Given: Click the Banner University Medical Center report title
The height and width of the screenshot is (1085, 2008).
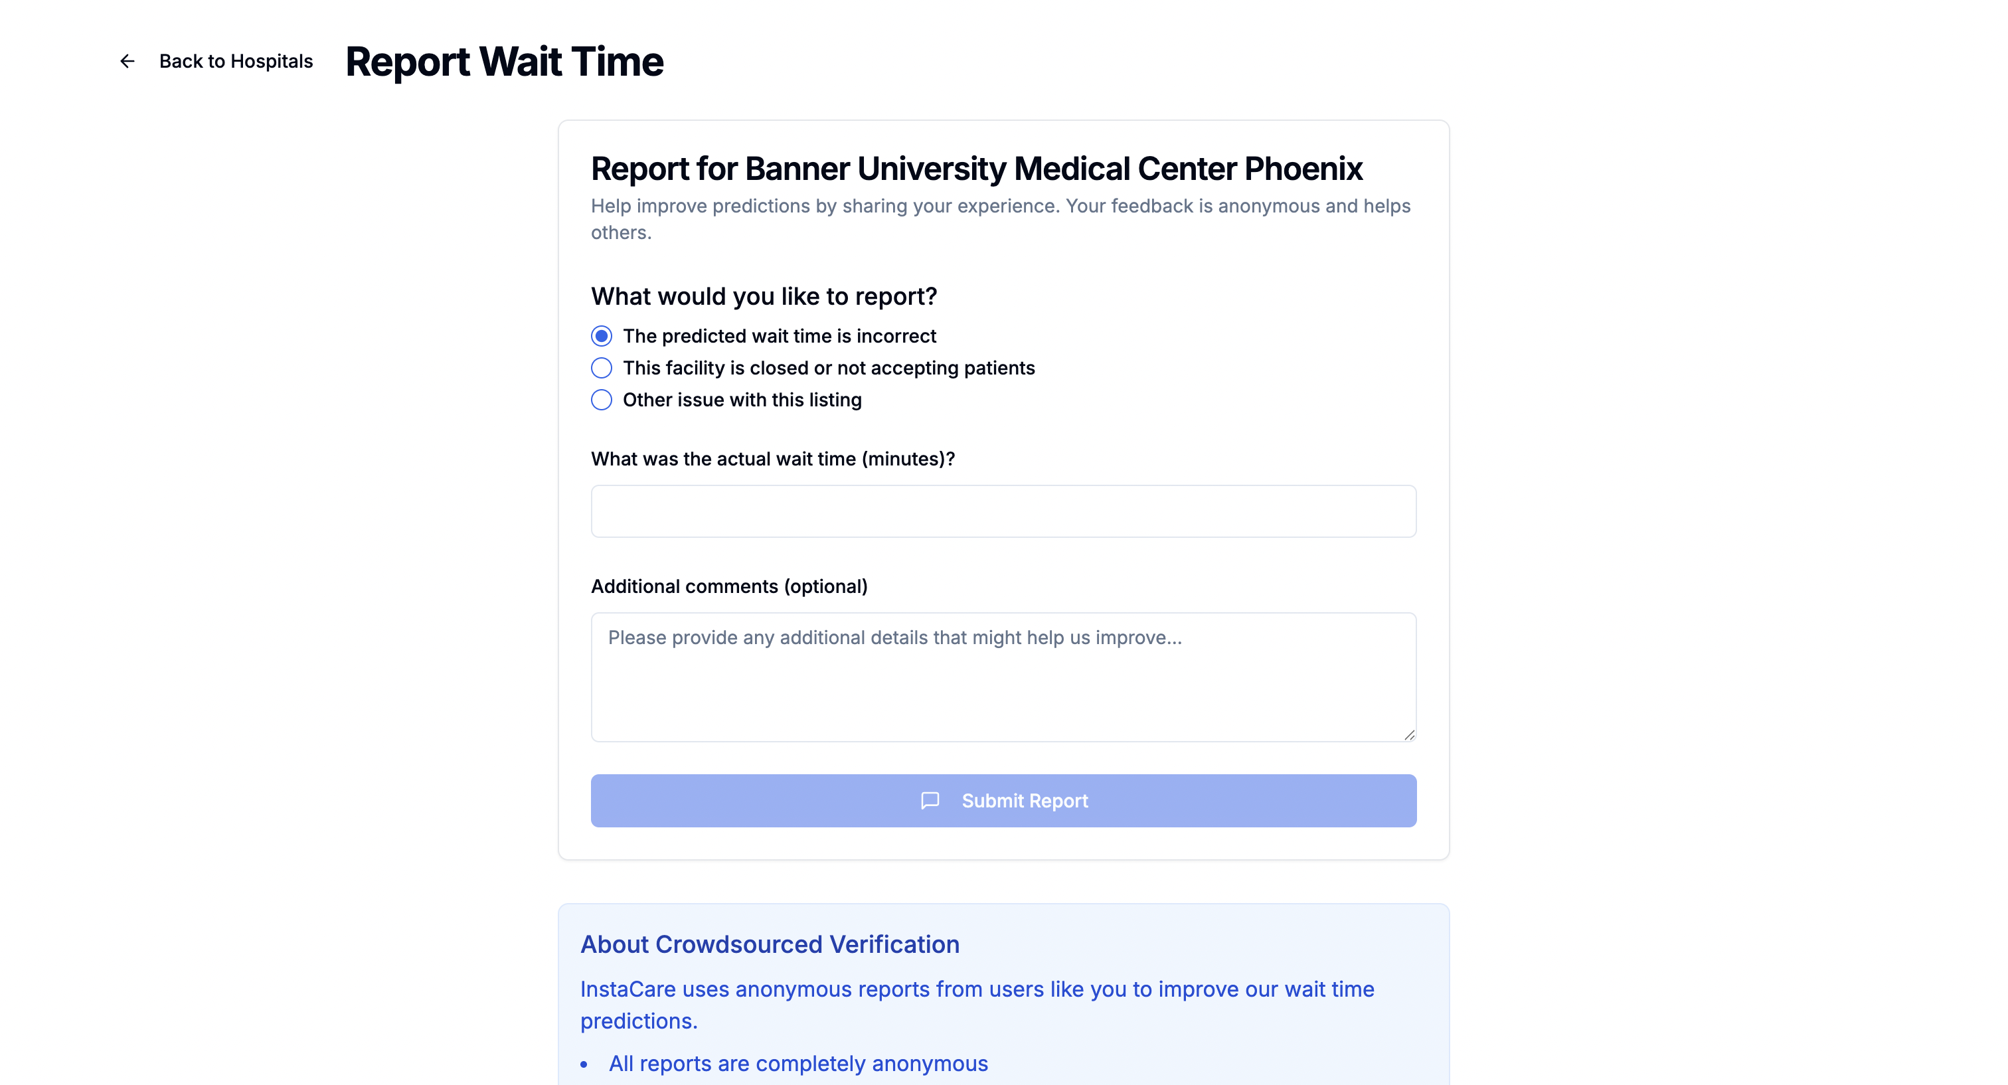Looking at the screenshot, I should 977,169.
